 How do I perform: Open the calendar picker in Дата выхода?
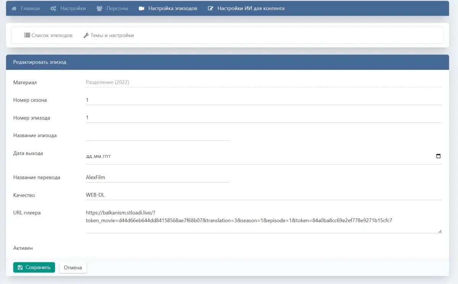click(438, 156)
